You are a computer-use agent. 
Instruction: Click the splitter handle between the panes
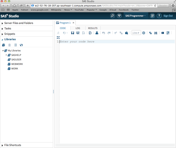(54, 91)
